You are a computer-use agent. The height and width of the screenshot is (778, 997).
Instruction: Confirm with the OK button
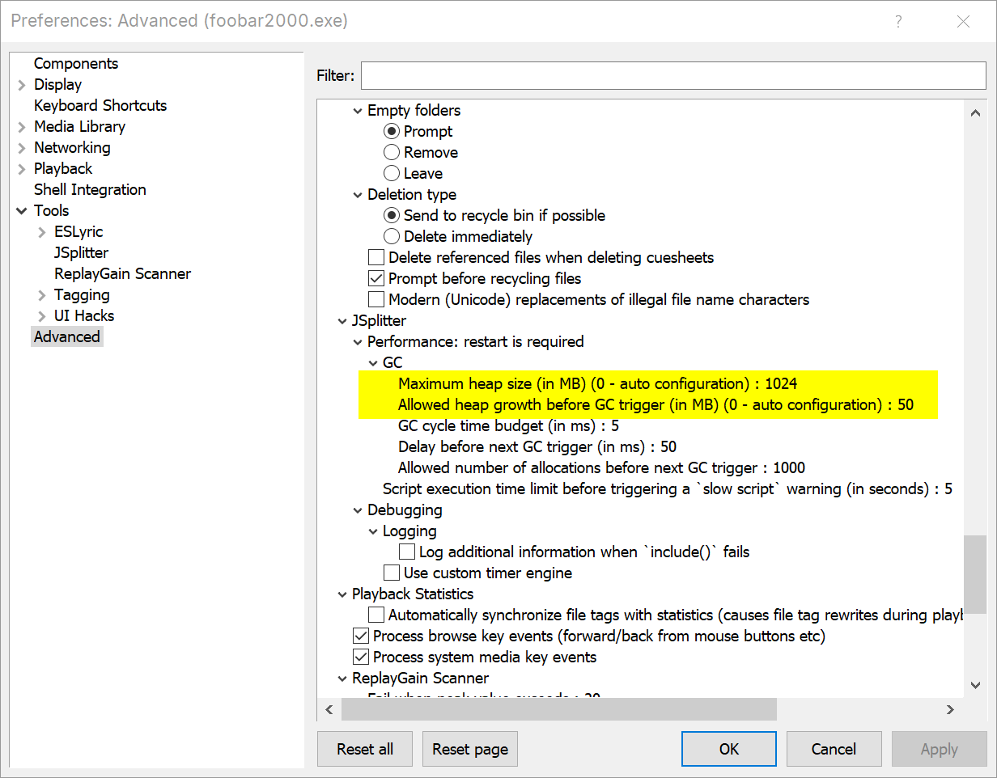729,749
